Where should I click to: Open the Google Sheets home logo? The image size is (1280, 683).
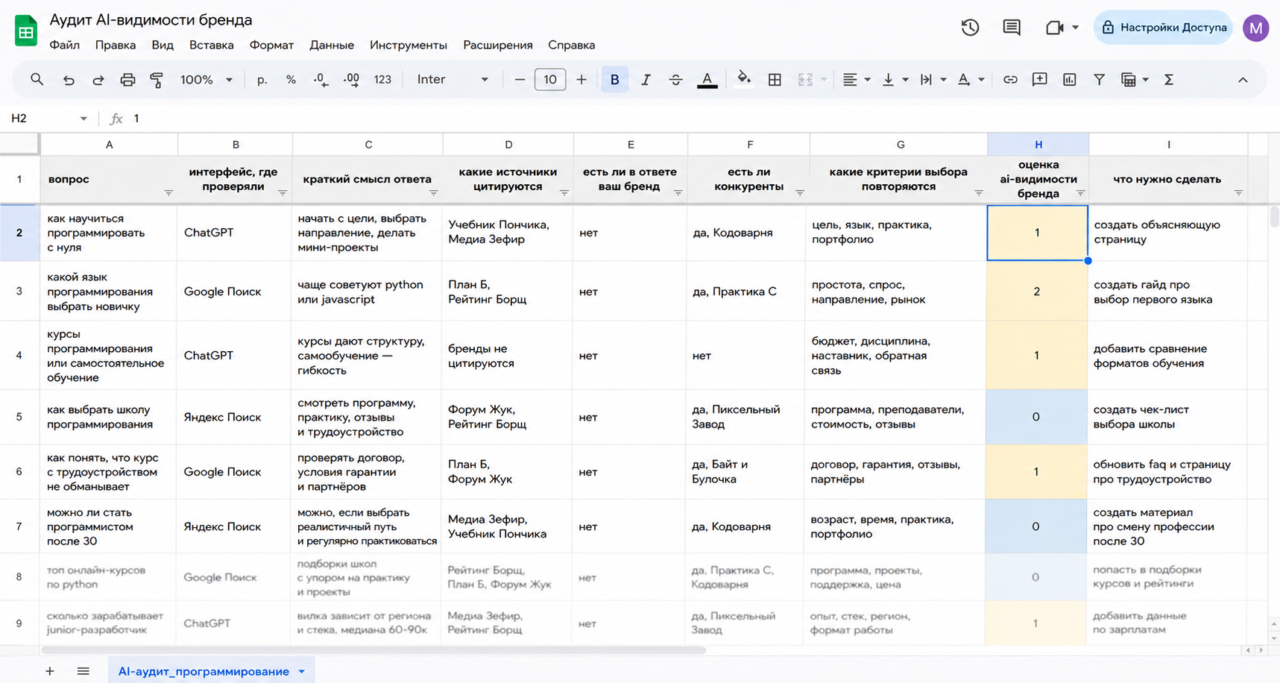coord(26,31)
